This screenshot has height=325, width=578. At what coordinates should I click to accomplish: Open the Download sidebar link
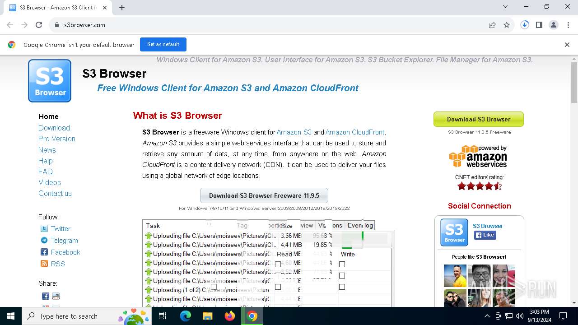click(x=54, y=128)
